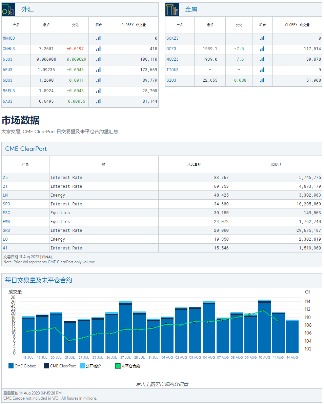This screenshot has width=324, height=404.
Task: Open chart icon for GCKZ3 row
Action: click(x=262, y=38)
